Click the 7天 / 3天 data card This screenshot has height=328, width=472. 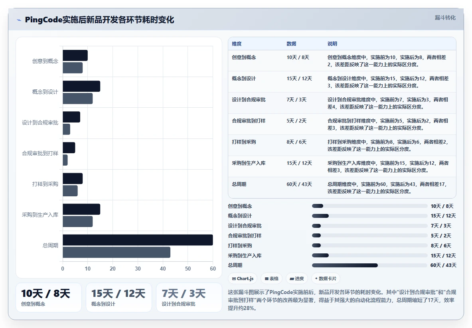(x=189, y=297)
